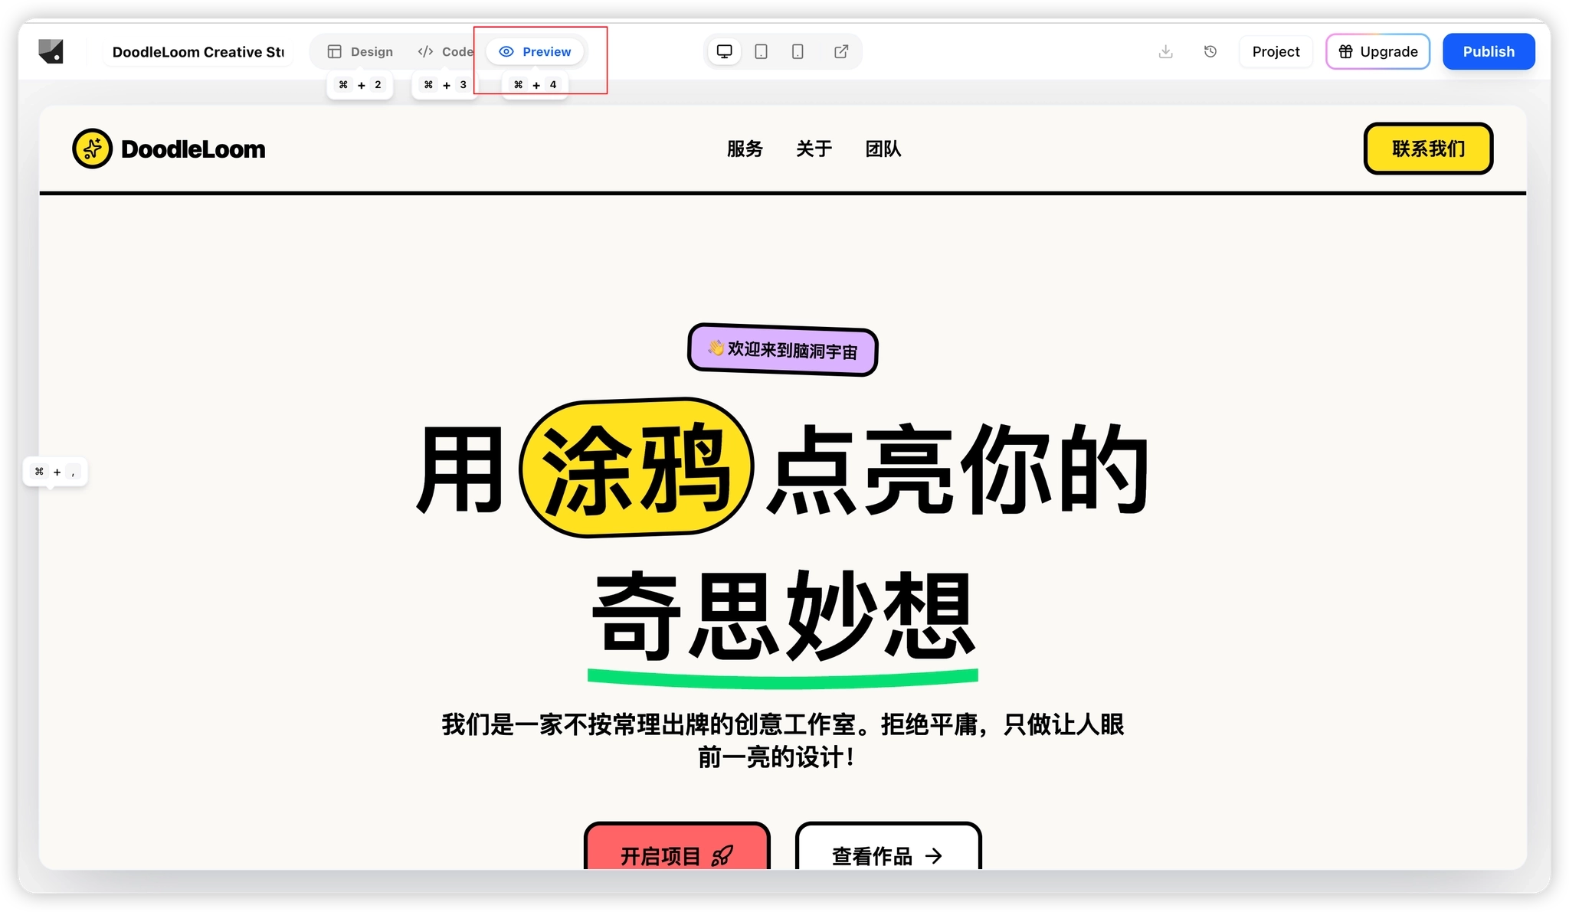Screen dimensions: 1569x912
Task: Click the Upgrade button
Action: point(1377,51)
